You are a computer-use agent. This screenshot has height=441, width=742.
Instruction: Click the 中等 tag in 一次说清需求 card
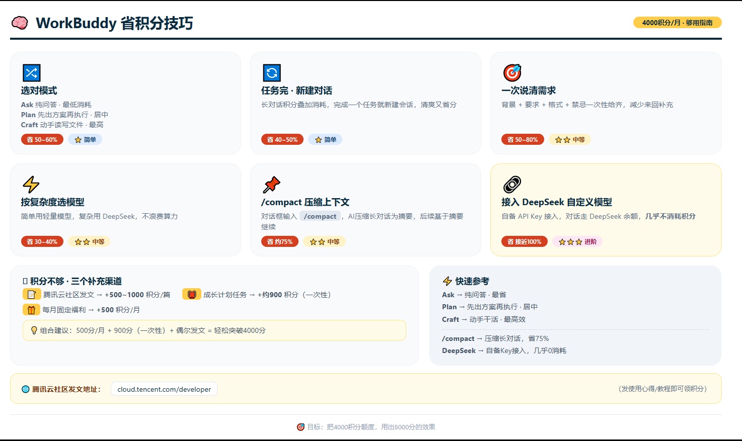tap(570, 140)
